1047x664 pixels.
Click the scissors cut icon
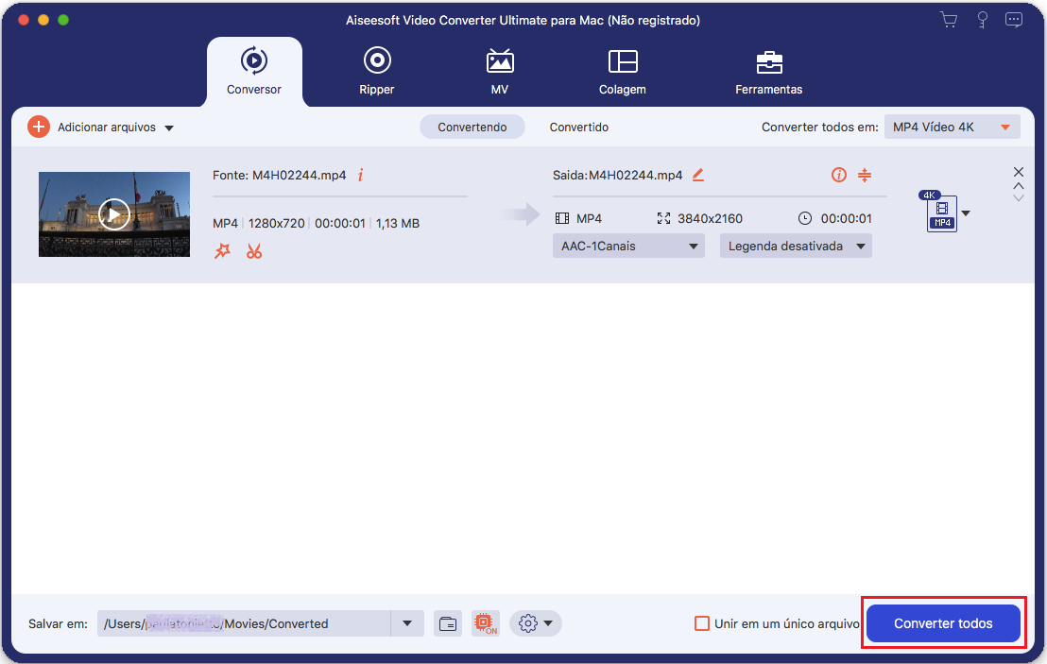253,251
